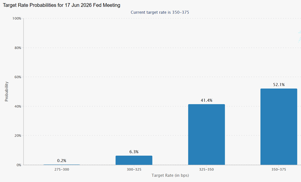Screen dimensions: 301x182
Task: Select the 41.4% data label
Action: (x=206, y=100)
